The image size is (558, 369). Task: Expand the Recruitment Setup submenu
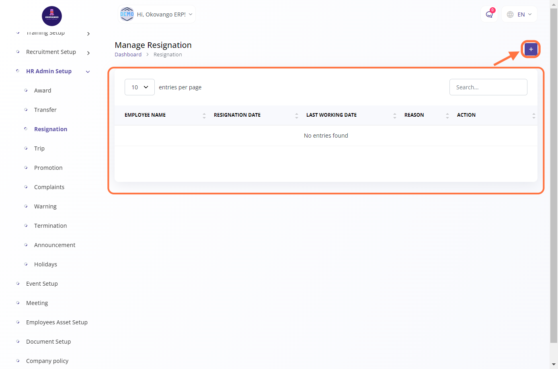coord(88,53)
